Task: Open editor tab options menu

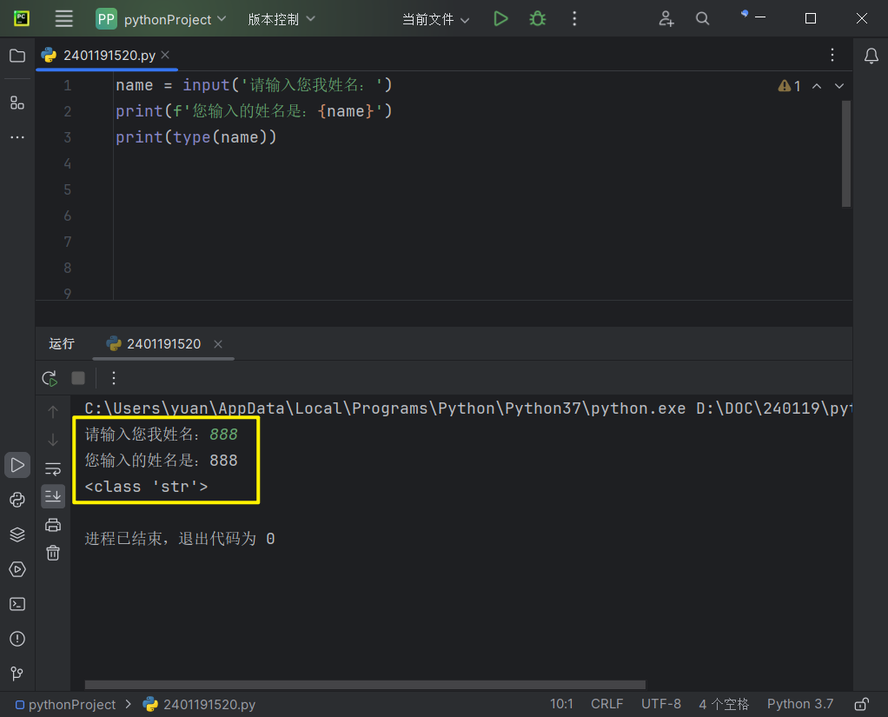Action: coord(832,55)
